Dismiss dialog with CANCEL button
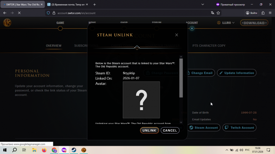 pos(170,130)
